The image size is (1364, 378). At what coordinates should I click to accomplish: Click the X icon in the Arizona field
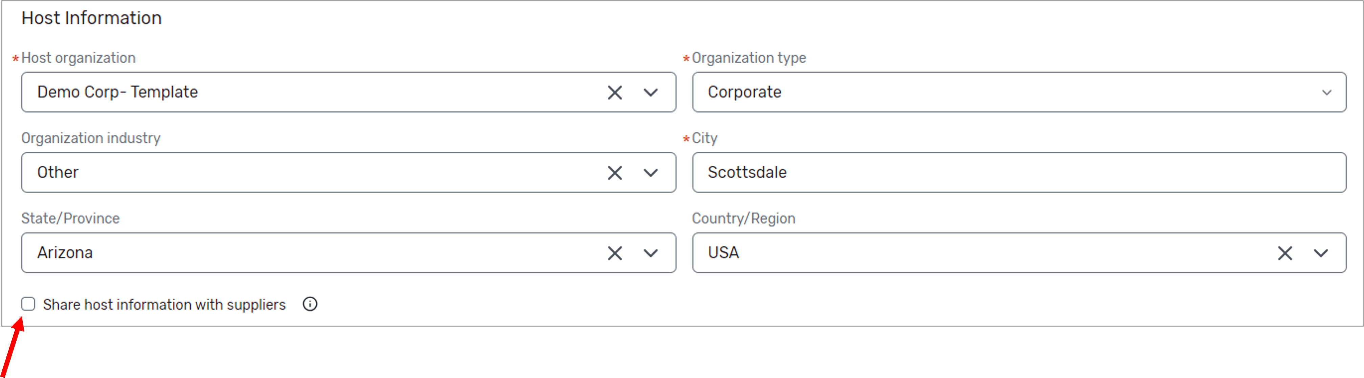tap(614, 253)
